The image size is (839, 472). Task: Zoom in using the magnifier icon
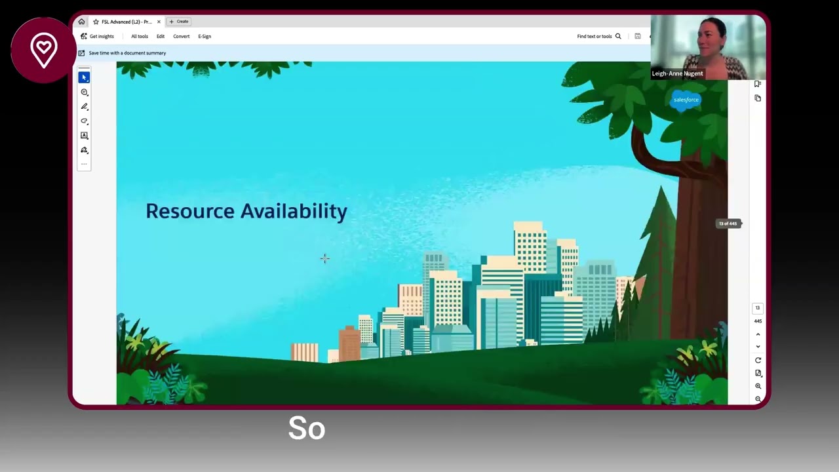click(758, 386)
